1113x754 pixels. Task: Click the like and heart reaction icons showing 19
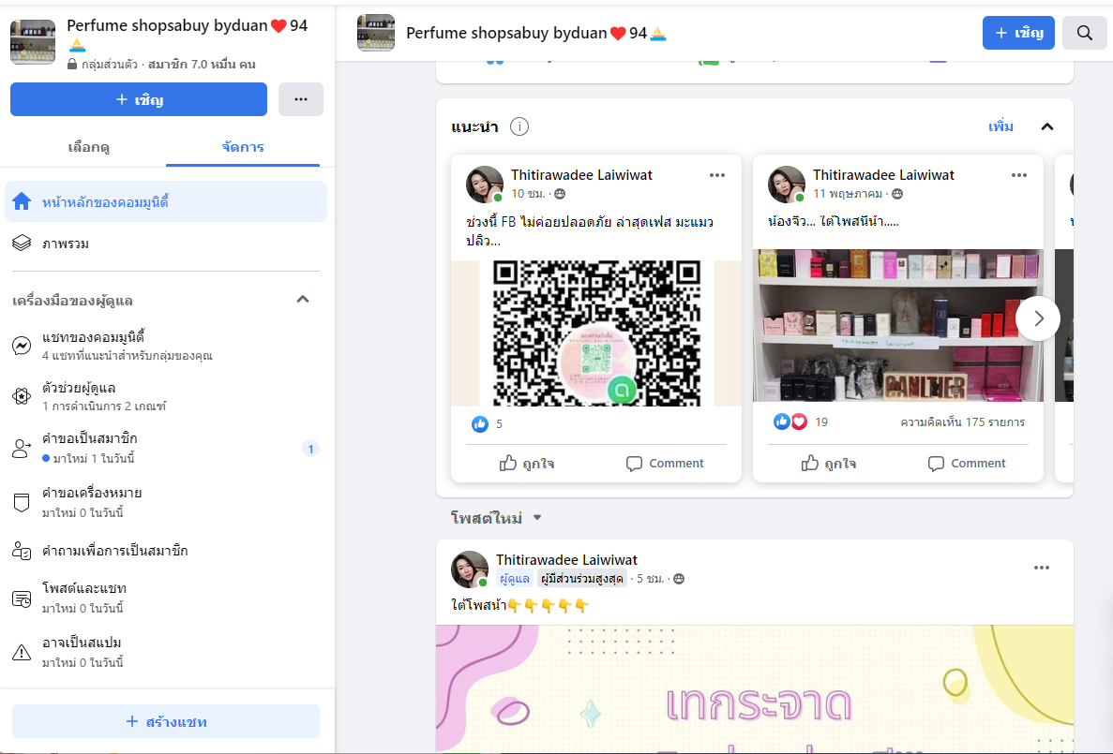point(790,422)
